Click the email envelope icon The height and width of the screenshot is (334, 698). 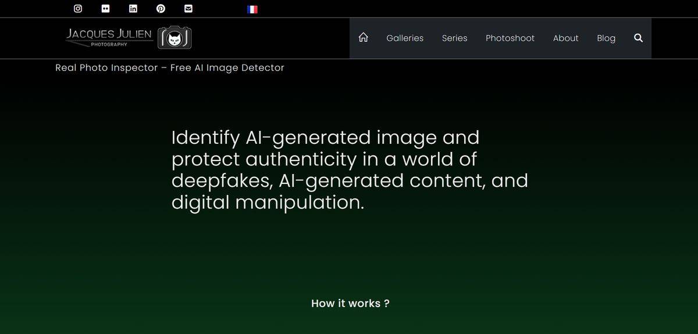coord(188,8)
